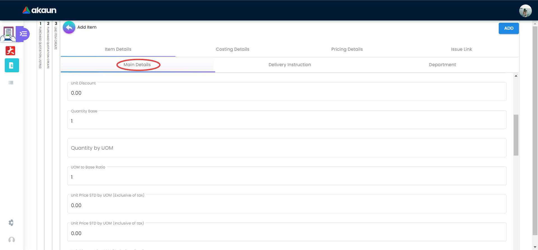Go back with the Add Item arrow

point(69,27)
